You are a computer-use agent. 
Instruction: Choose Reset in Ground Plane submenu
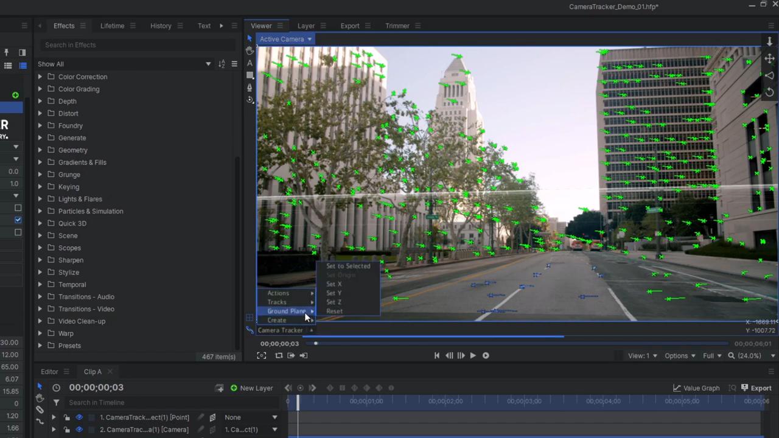(x=334, y=311)
